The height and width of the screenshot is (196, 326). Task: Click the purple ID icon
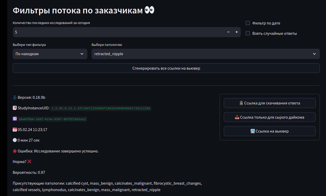coord(15,119)
